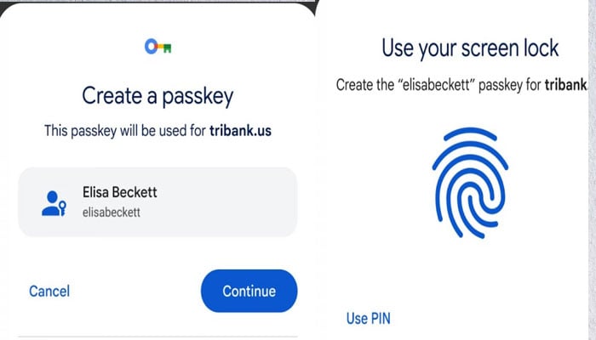The image size is (596, 340).
Task: Cancel the passkey creation
Action: (x=49, y=291)
